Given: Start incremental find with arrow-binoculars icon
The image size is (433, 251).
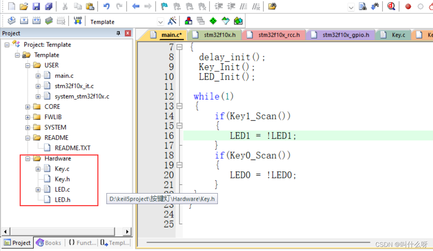Looking at the screenshot, I should point(375,6).
